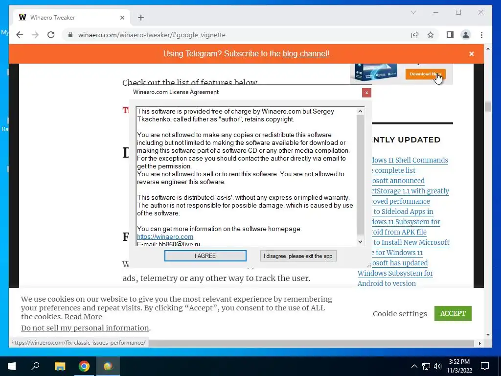This screenshot has width=501, height=376.
Task: Click the Download Now ad button
Action: (425, 74)
